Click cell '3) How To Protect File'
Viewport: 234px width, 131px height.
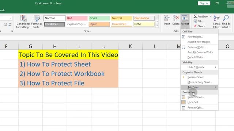[x=68, y=83]
